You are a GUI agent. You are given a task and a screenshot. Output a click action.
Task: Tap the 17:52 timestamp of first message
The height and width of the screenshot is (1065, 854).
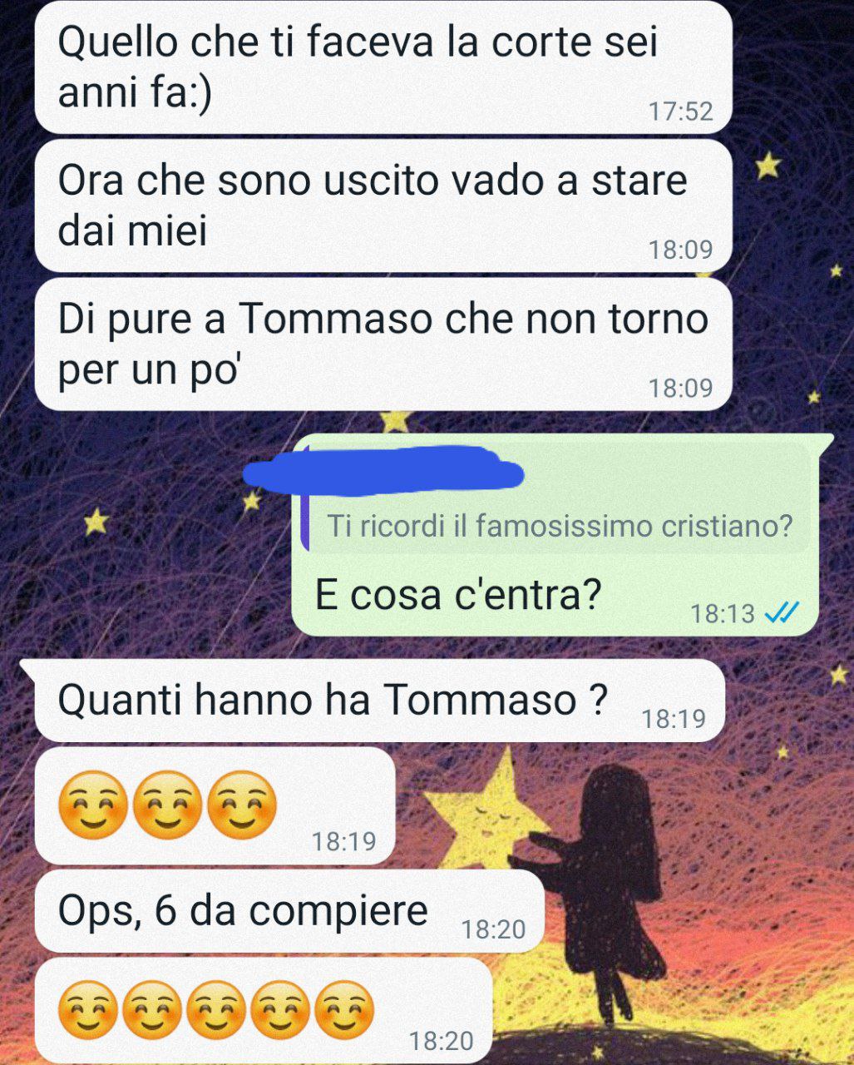pyautogui.click(x=680, y=111)
